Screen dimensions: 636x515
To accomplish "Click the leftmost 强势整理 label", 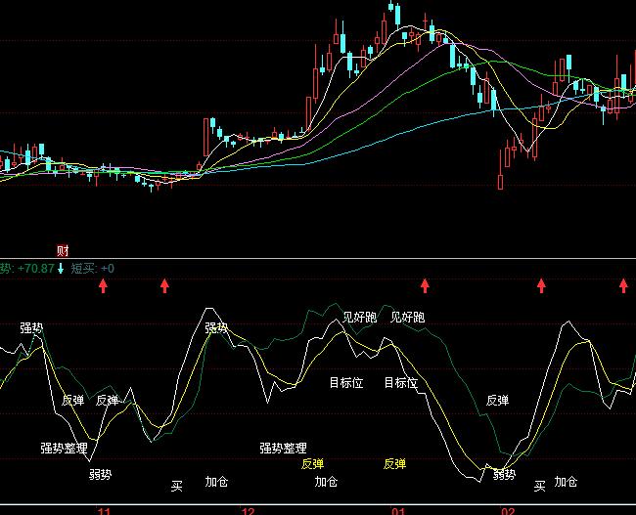I will [64, 449].
